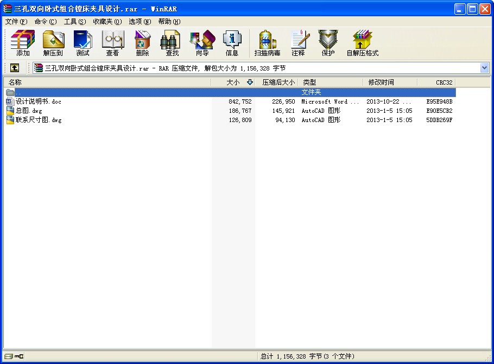Run 扫描病毒 (Virus Scan) tool
This screenshot has height=364, width=494.
(x=268, y=43)
